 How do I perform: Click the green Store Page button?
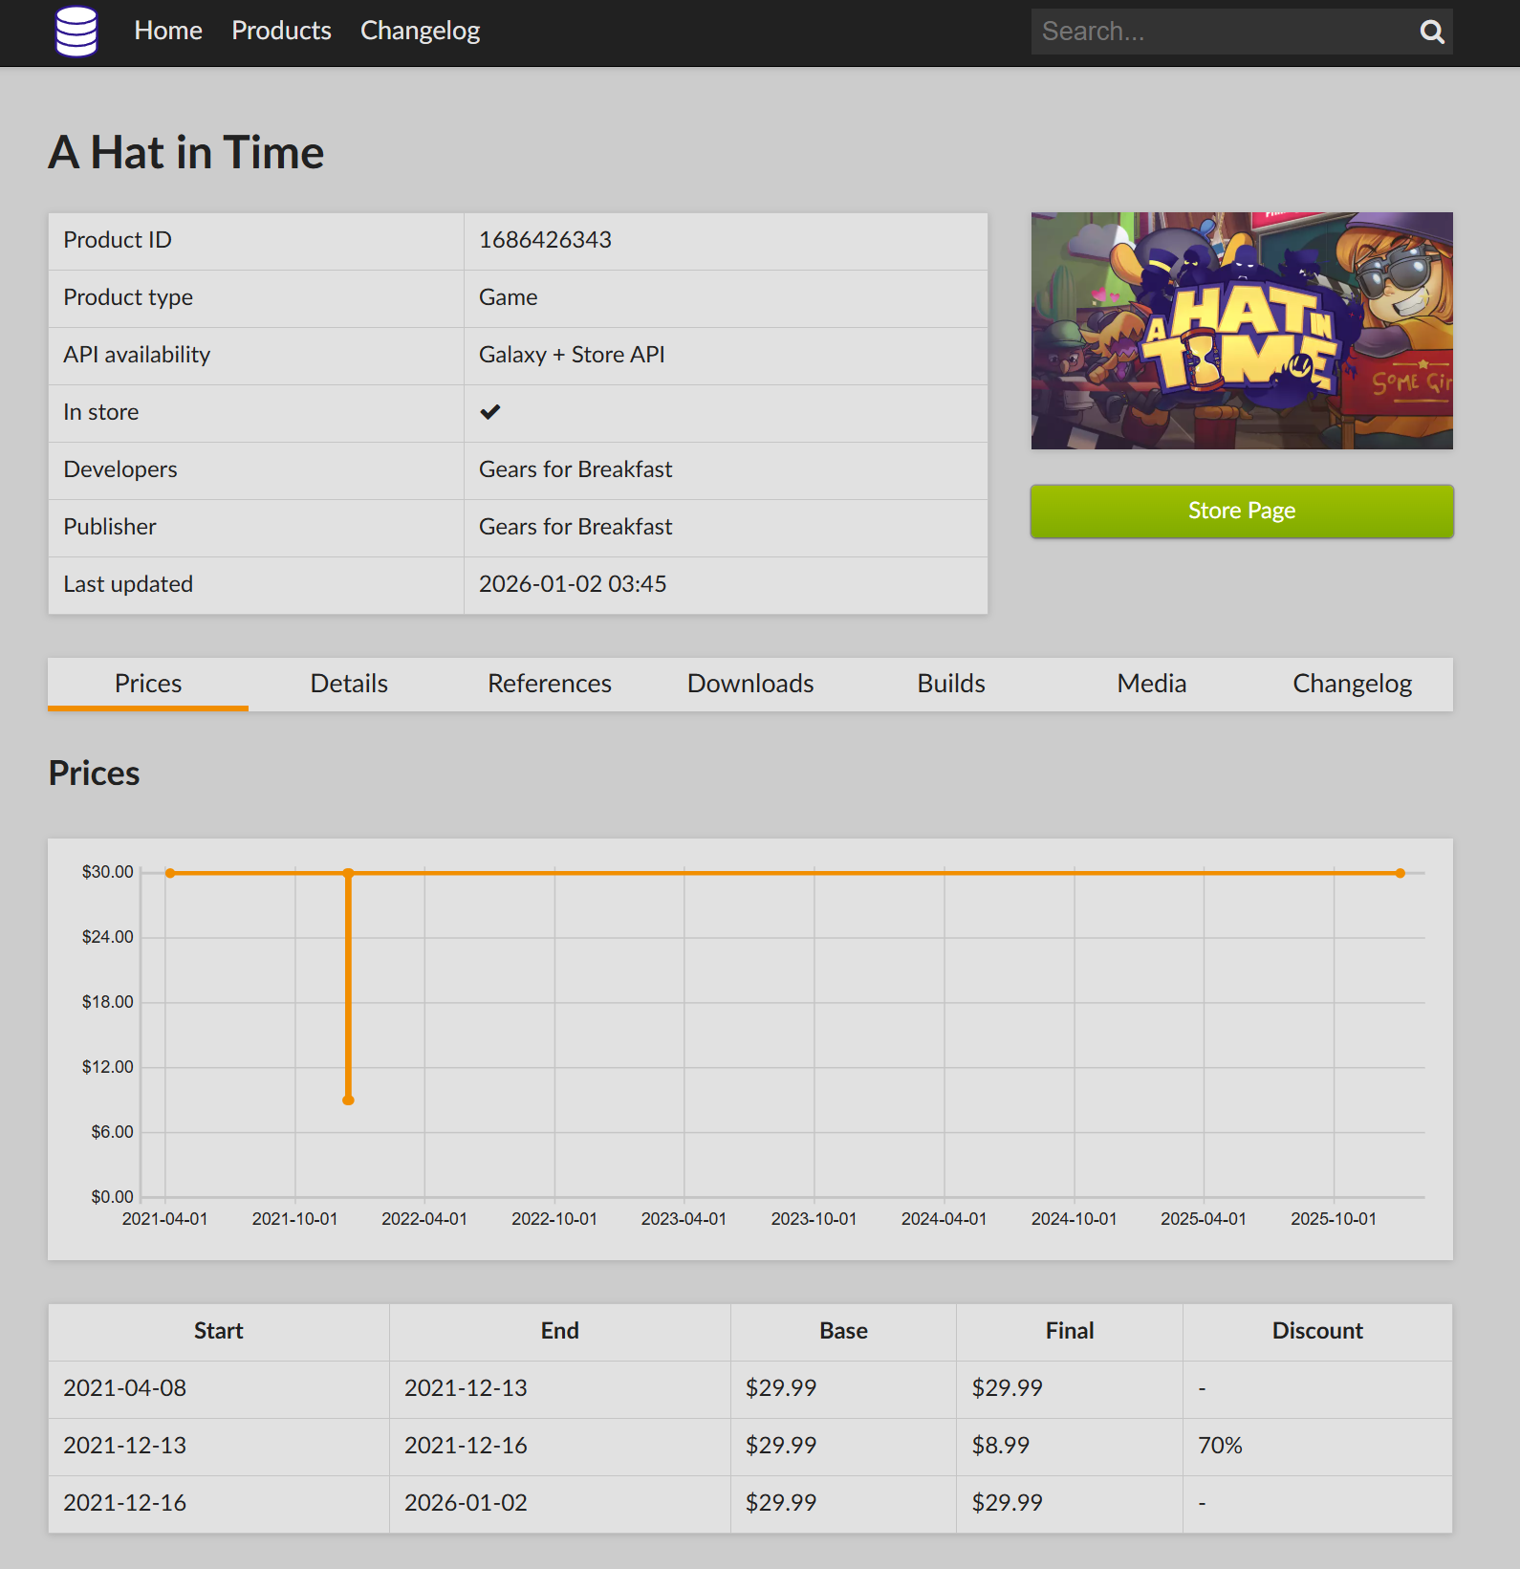click(x=1242, y=511)
